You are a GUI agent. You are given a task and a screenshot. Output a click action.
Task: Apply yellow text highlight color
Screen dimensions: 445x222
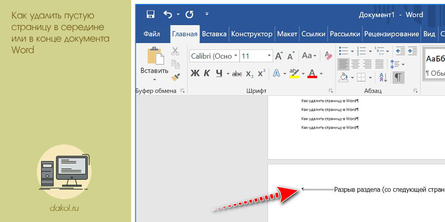click(x=294, y=74)
